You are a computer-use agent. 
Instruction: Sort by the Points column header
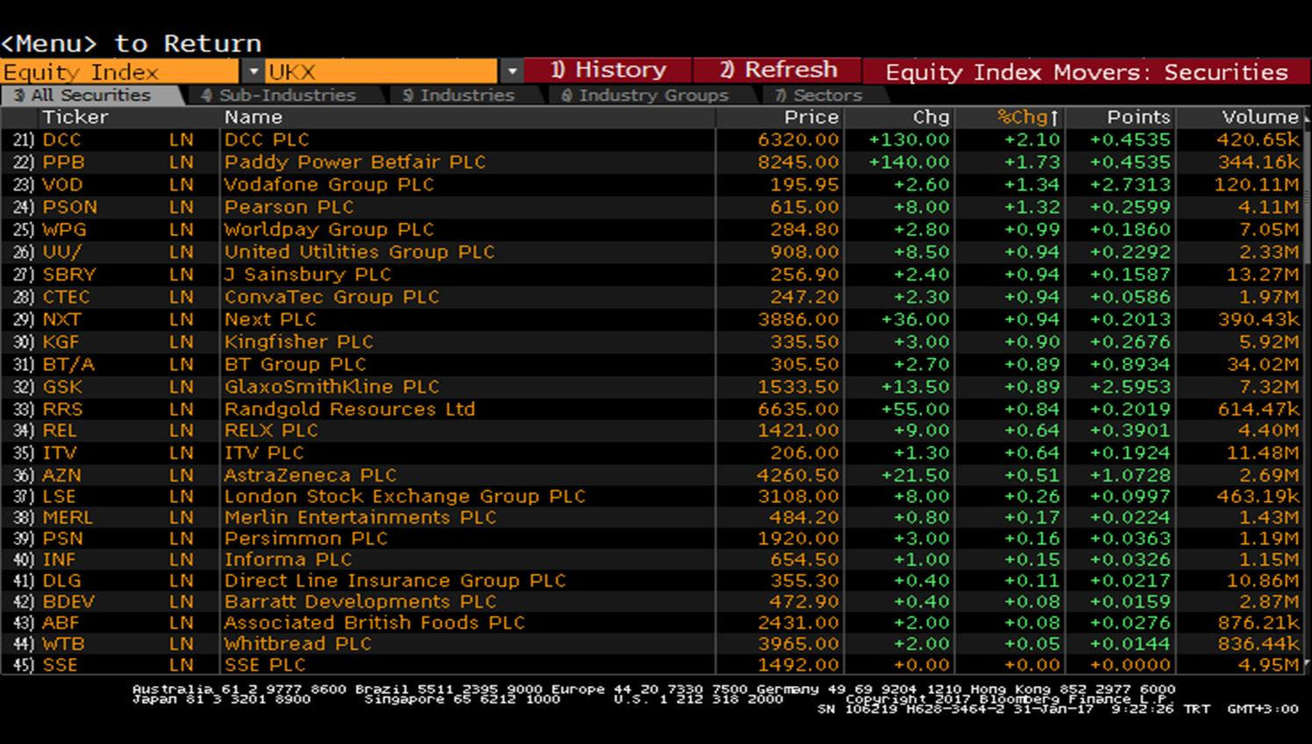[x=1138, y=117]
